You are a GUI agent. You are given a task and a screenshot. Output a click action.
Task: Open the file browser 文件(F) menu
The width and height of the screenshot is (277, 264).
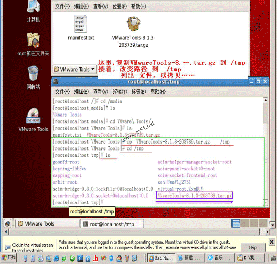[x=62, y=7]
